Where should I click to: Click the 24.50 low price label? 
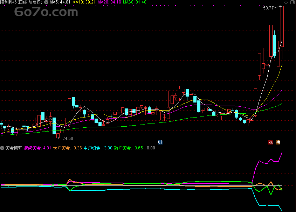pos(68,139)
